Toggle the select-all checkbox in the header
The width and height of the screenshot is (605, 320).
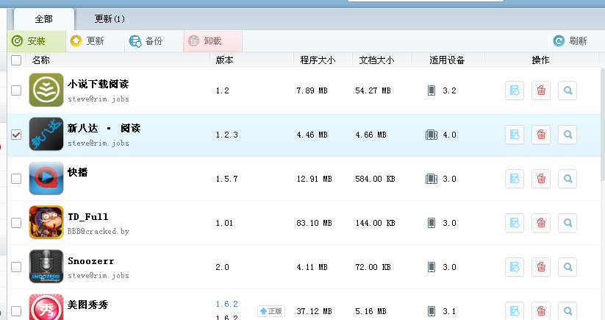16,60
